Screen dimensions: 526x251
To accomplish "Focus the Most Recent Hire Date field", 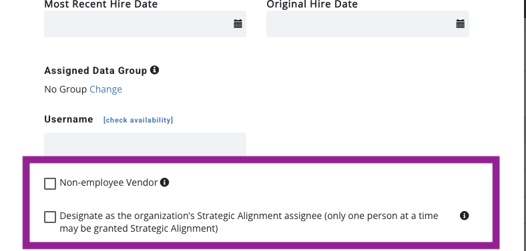I will (145, 24).
